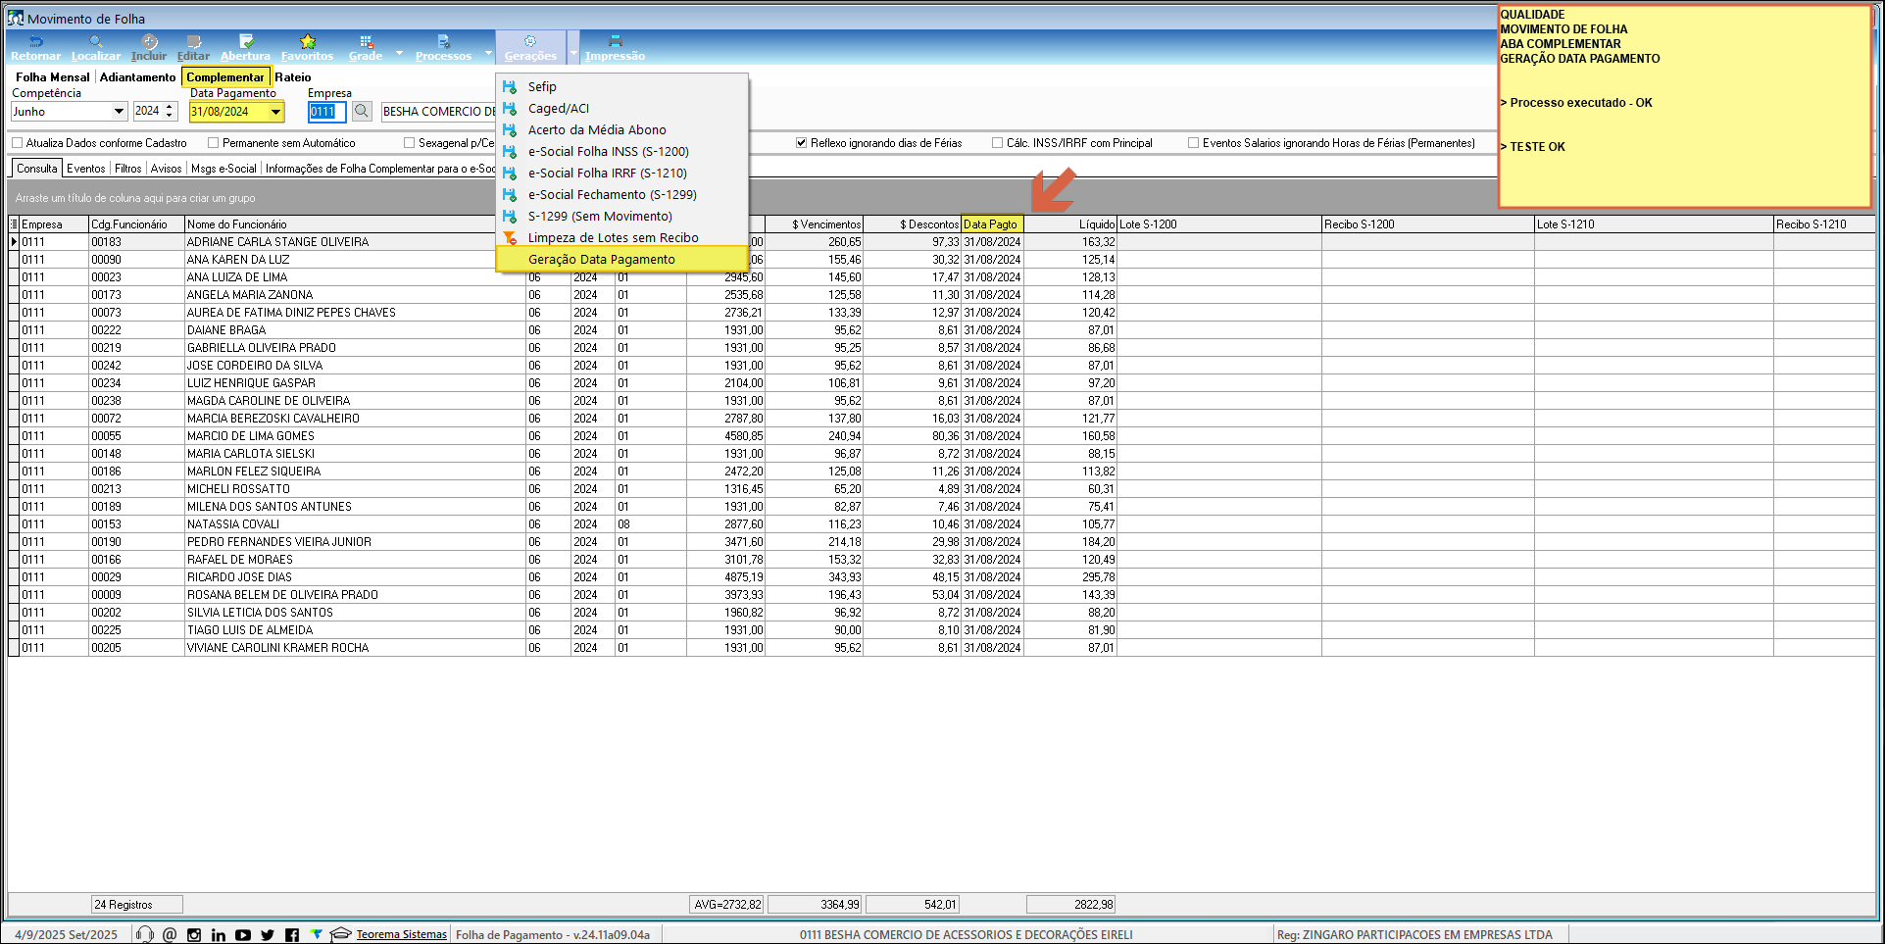Screen dimensions: 1885x944
Task: Open the Twitter icon in status bar
Action: pyautogui.click(x=268, y=934)
